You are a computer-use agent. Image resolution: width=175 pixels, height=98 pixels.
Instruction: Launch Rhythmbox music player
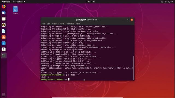click(4, 25)
